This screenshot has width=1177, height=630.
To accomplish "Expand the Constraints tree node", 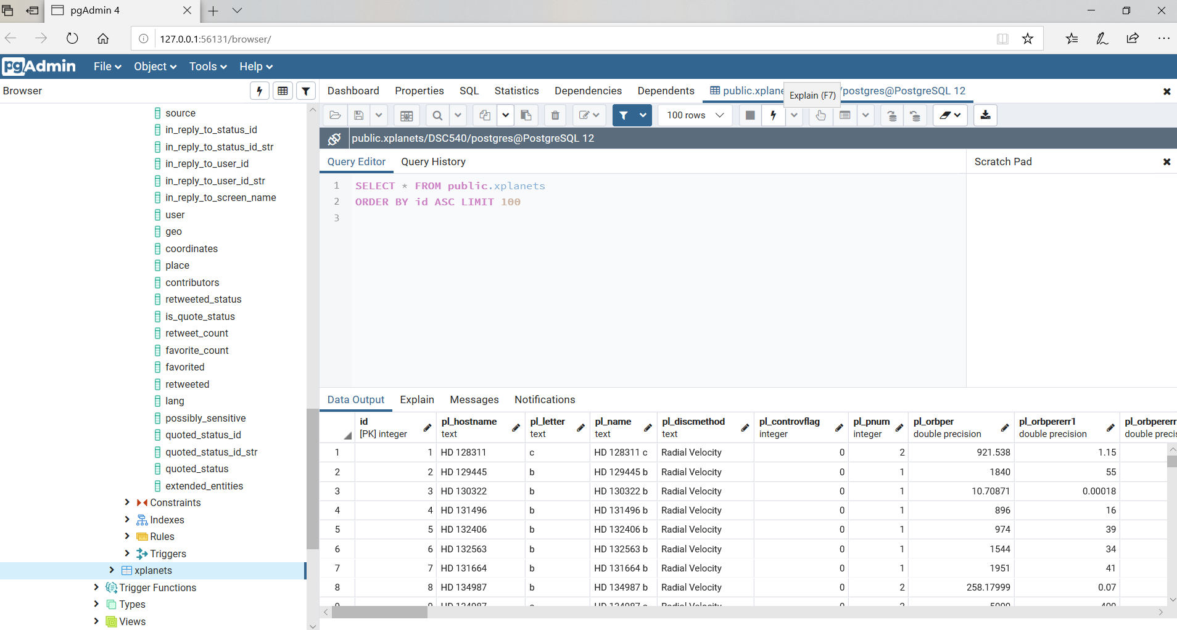I will point(127,502).
